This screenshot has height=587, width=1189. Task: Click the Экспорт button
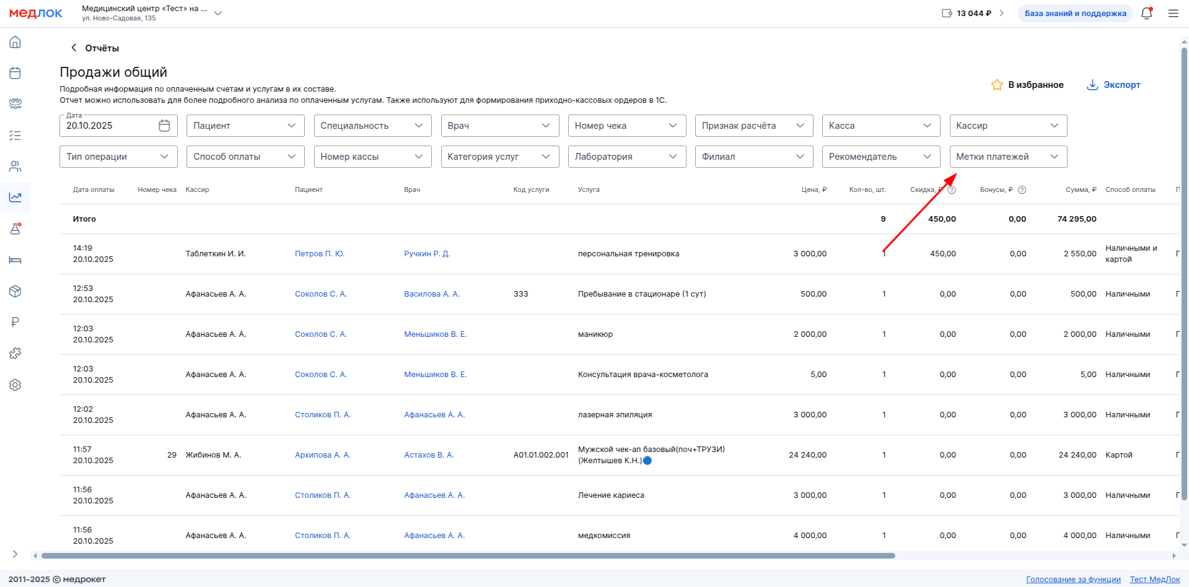(x=1114, y=85)
